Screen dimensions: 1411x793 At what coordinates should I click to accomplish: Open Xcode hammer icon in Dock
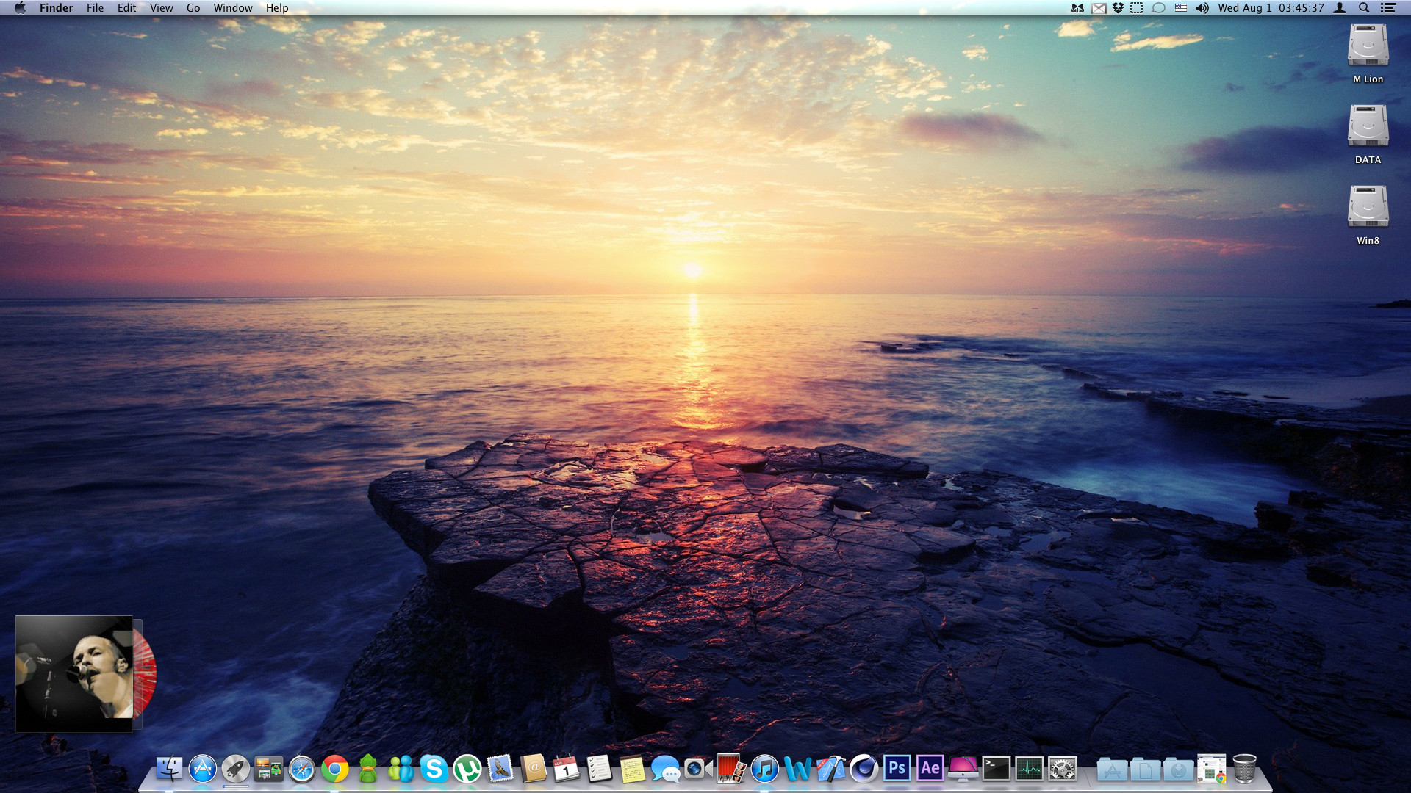point(830,769)
